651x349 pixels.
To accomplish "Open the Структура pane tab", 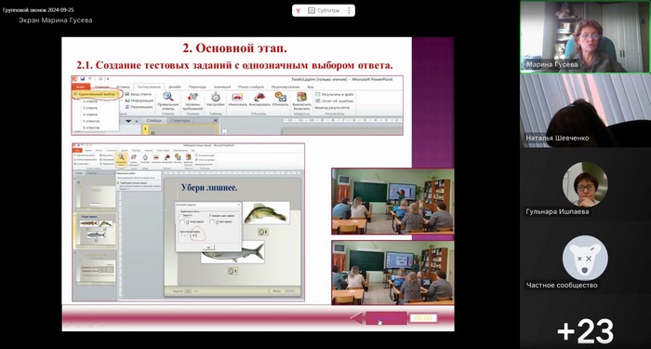I will [180, 120].
